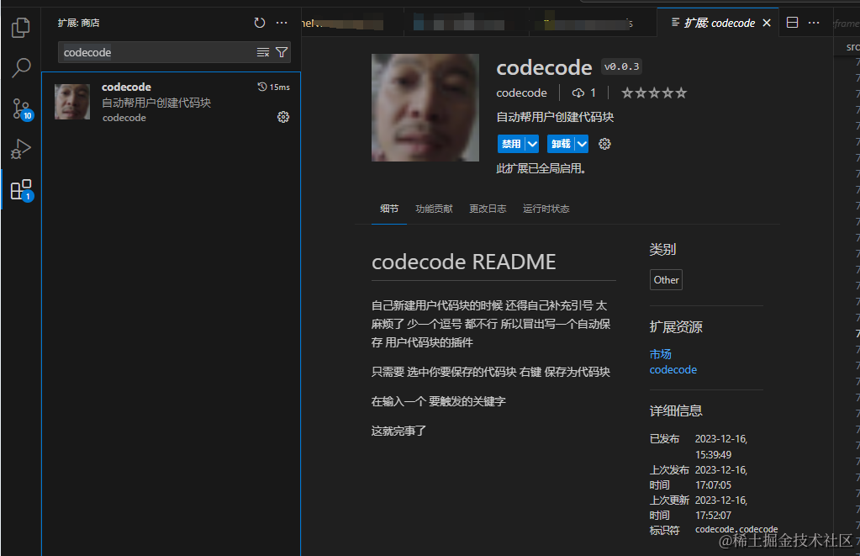Click the 卸载 button to uninstall codecode

pyautogui.click(x=559, y=144)
